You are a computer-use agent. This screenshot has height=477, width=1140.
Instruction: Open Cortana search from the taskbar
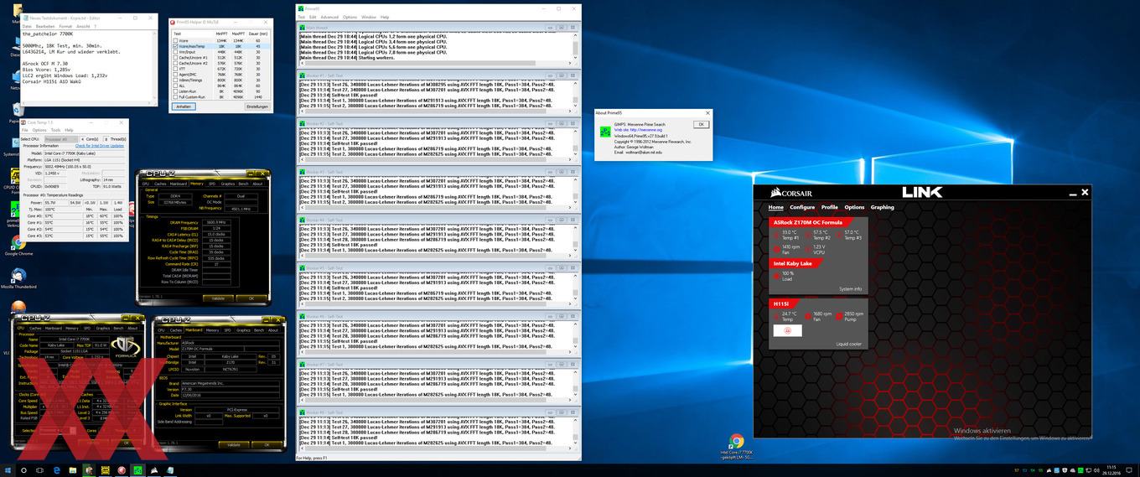pyautogui.click(x=24, y=470)
